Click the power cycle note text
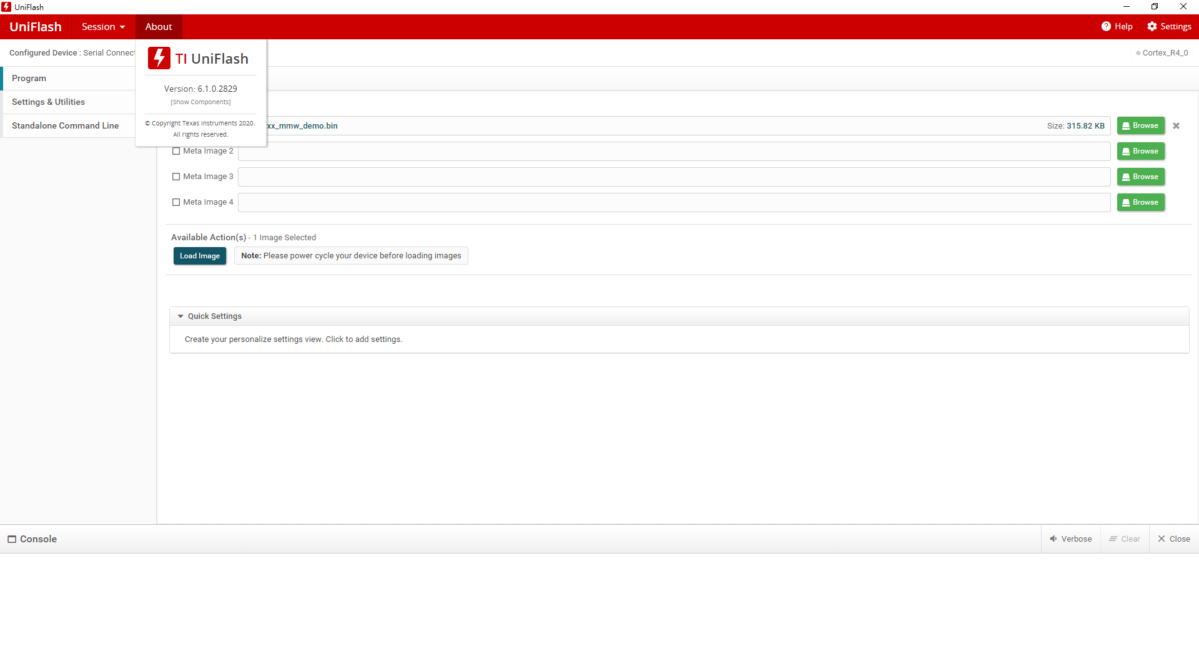Viewport: 1199px width, 649px height. tap(351, 256)
